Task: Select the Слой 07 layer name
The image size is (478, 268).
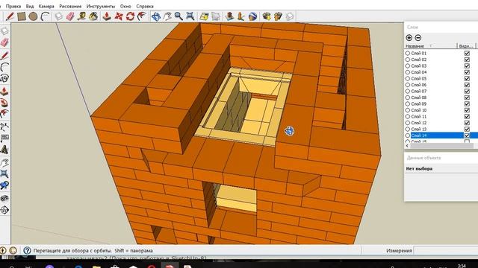Action: [x=419, y=91]
